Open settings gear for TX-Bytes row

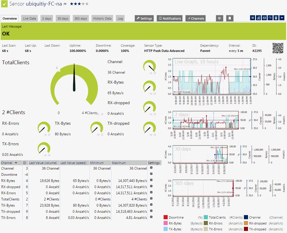[151, 205]
